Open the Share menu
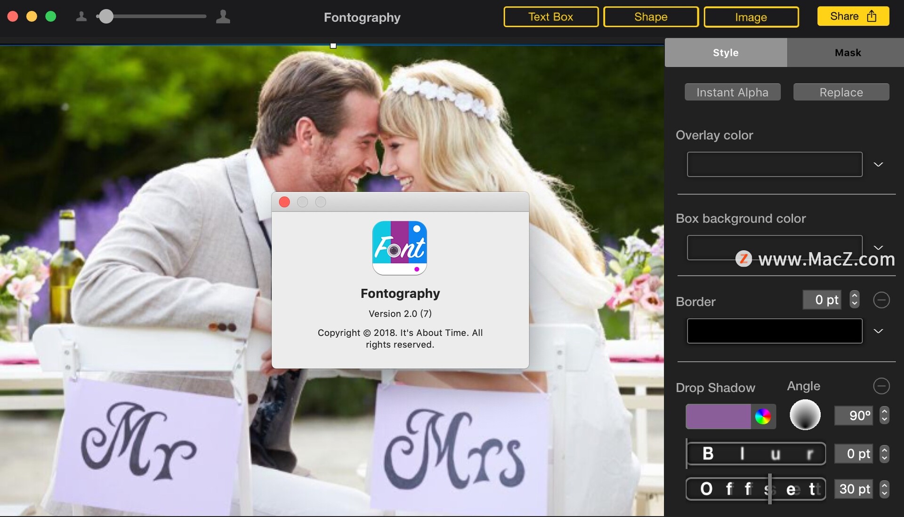Screen dimensions: 904x517 click(x=853, y=16)
